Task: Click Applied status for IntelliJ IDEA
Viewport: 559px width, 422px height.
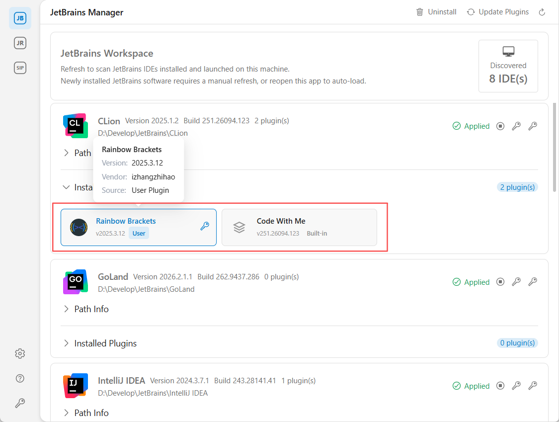Action: [471, 386]
